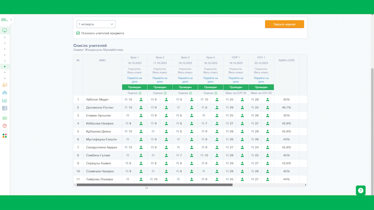Click the info icon next to Оценка in Урок 1
The image size is (374, 210).
(x=140, y=93)
